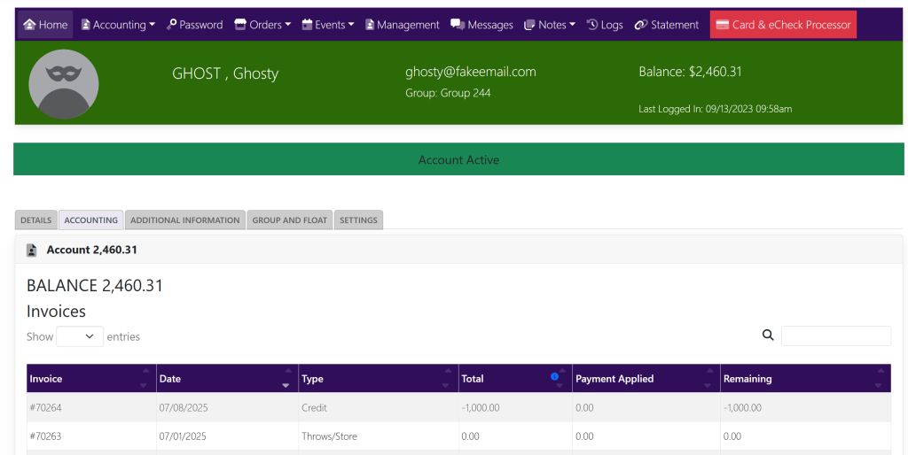Click the Messages chat bubble icon
Viewport: 908px width, 455px height.
click(x=457, y=25)
